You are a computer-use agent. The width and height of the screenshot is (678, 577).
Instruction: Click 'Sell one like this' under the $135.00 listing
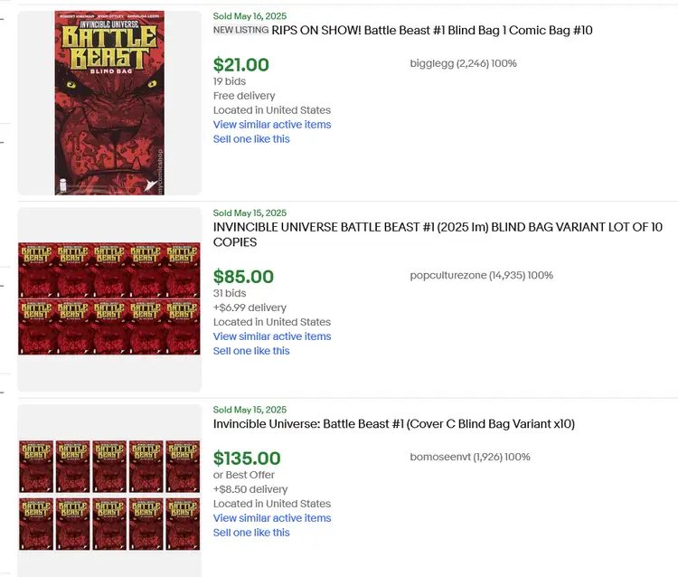pyautogui.click(x=251, y=533)
